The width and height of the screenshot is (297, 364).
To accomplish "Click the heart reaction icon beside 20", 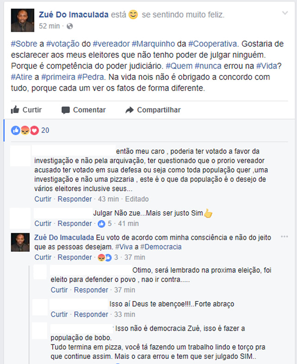I will pos(34,131).
